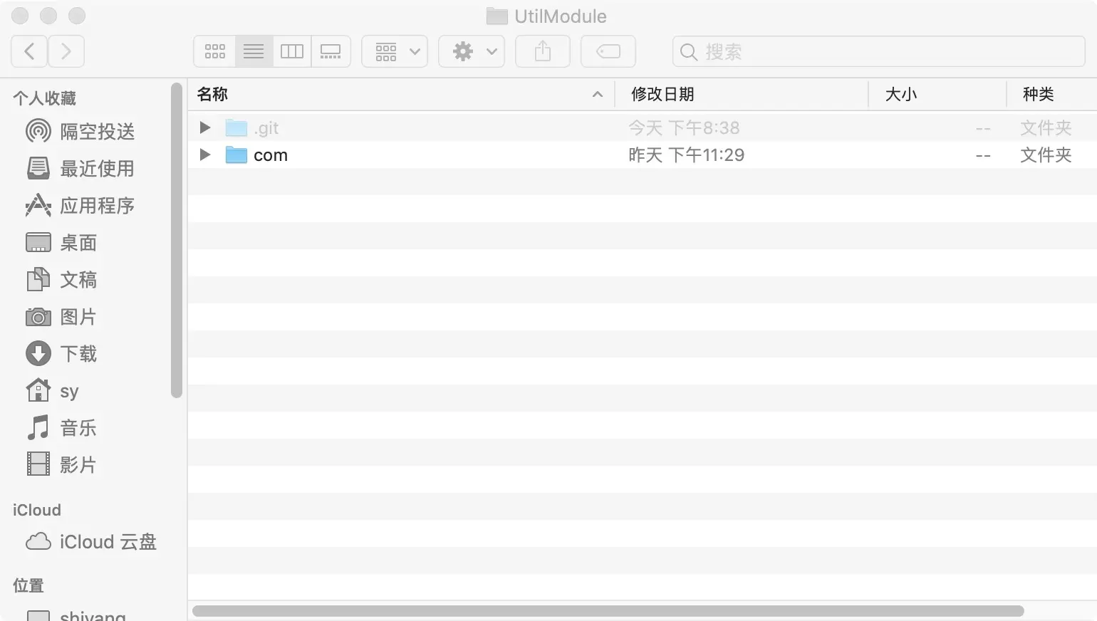Go forward with the right arrow
Screen dimensions: 1097x621
(66, 51)
